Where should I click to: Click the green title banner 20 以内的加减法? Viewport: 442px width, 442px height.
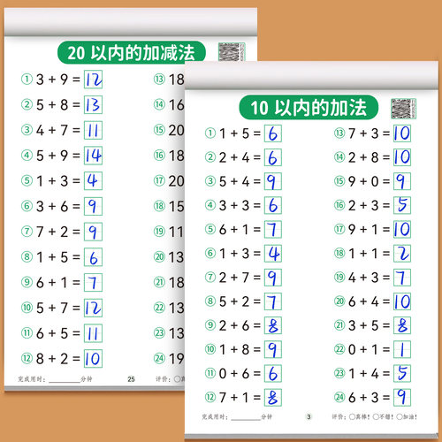click(132, 53)
